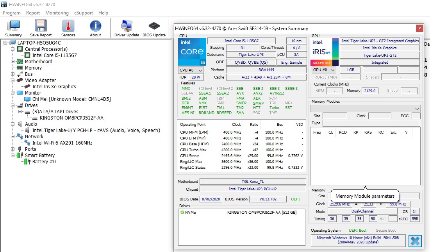
Task: Close System Summary with the blue X icon
Action: pyautogui.click(x=415, y=241)
